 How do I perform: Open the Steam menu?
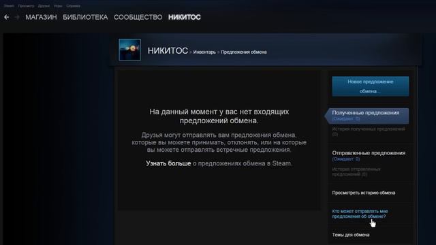click(x=9, y=6)
